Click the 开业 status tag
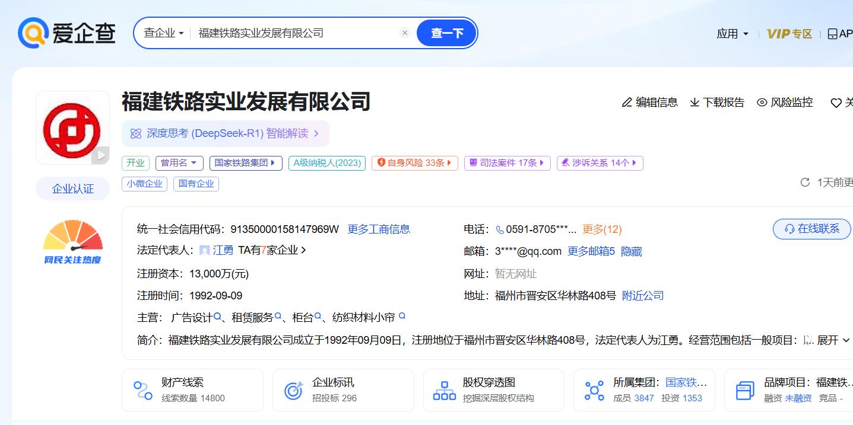The width and height of the screenshot is (853, 425). [135, 163]
